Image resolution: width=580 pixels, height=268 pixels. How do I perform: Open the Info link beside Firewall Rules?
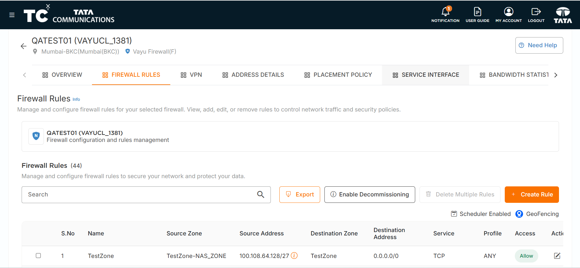[76, 99]
